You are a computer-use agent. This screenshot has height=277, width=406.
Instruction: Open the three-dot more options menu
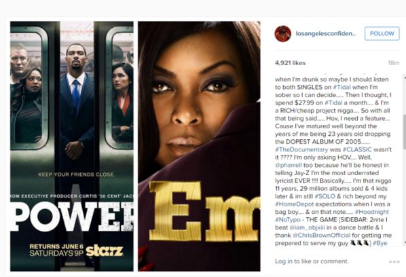pos(394,262)
